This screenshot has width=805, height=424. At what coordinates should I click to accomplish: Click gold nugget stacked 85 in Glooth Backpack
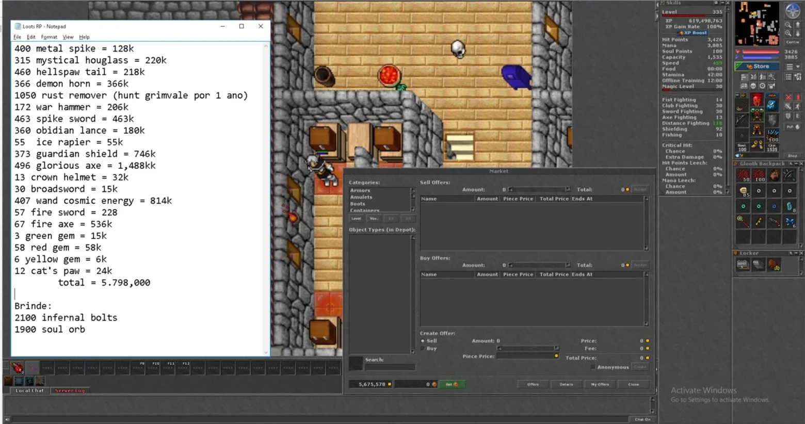tap(743, 191)
